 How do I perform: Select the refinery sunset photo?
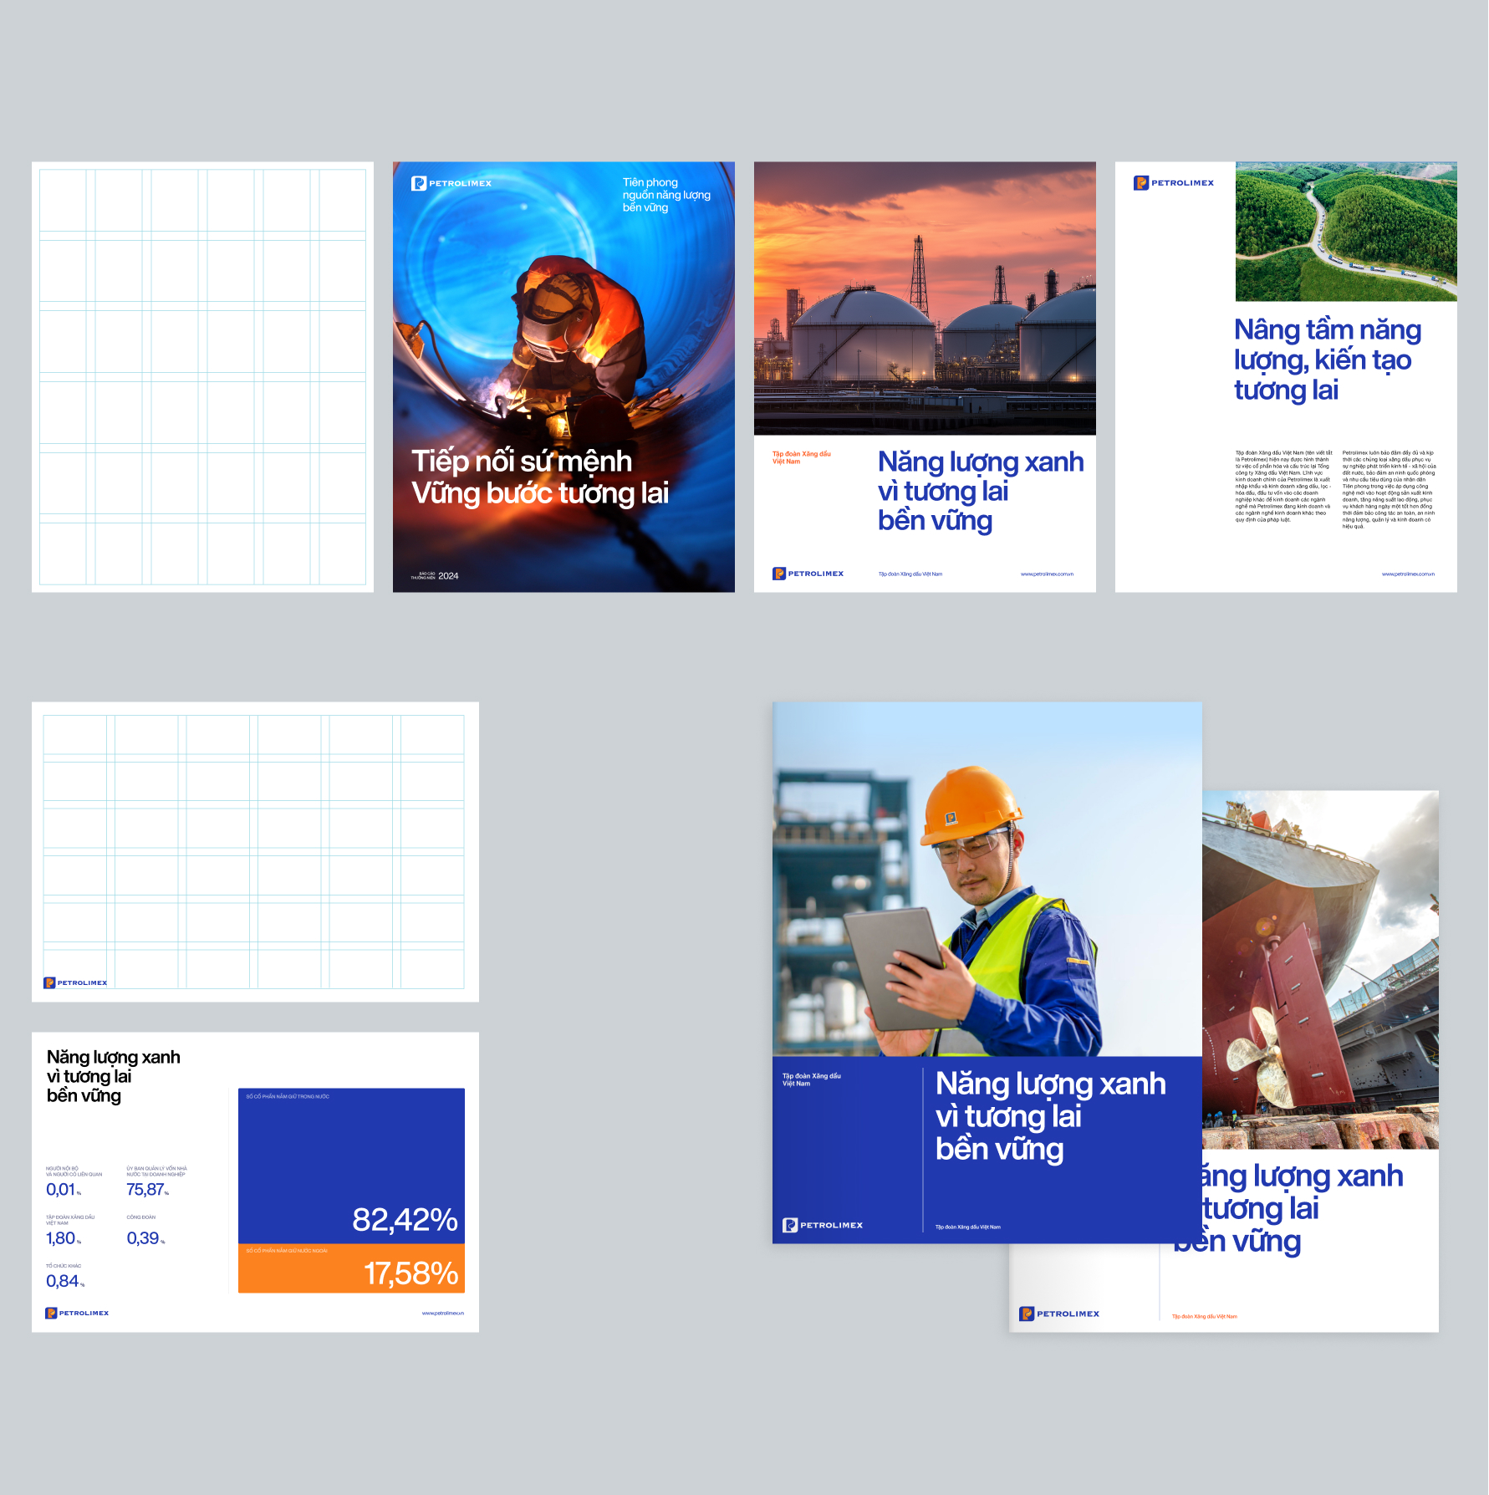point(925,298)
